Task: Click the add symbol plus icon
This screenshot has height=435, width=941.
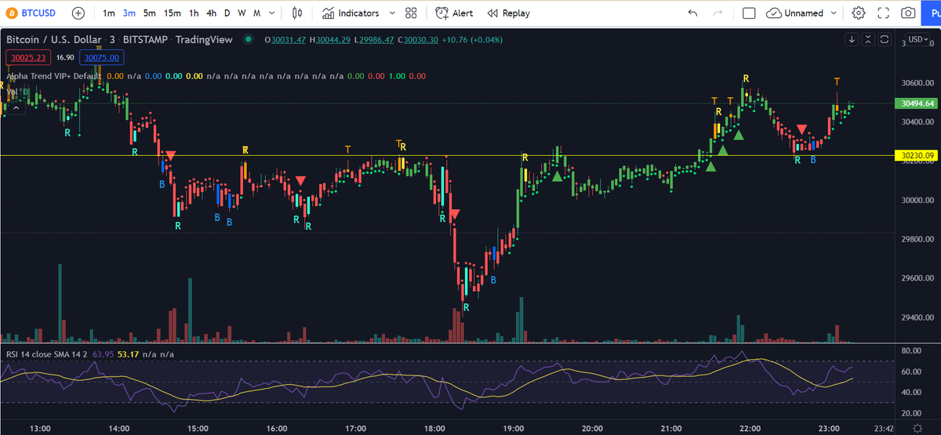Action: (78, 13)
